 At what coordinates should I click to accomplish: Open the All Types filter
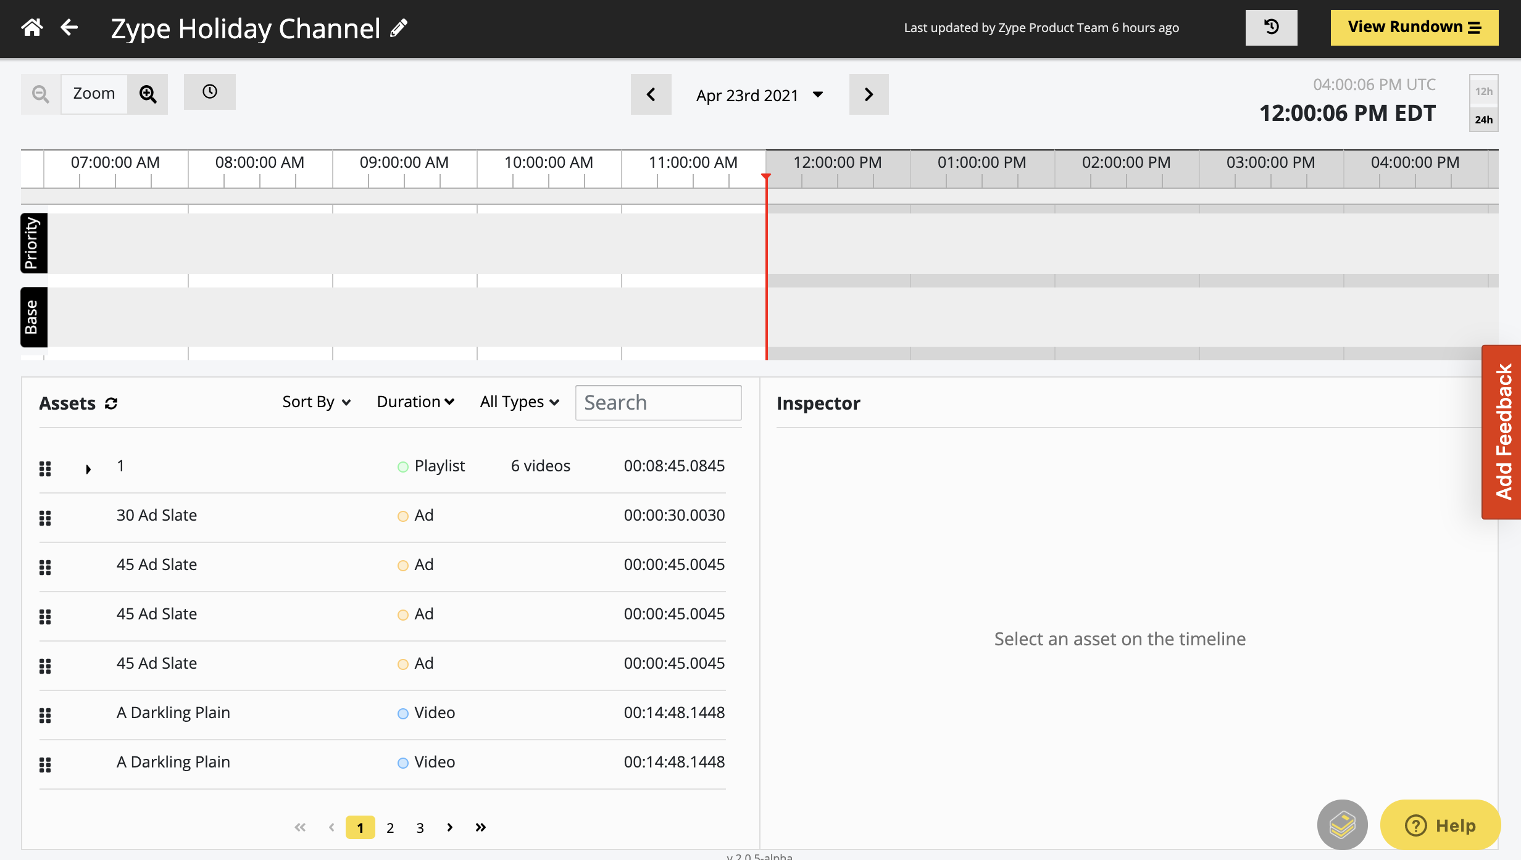pos(520,402)
